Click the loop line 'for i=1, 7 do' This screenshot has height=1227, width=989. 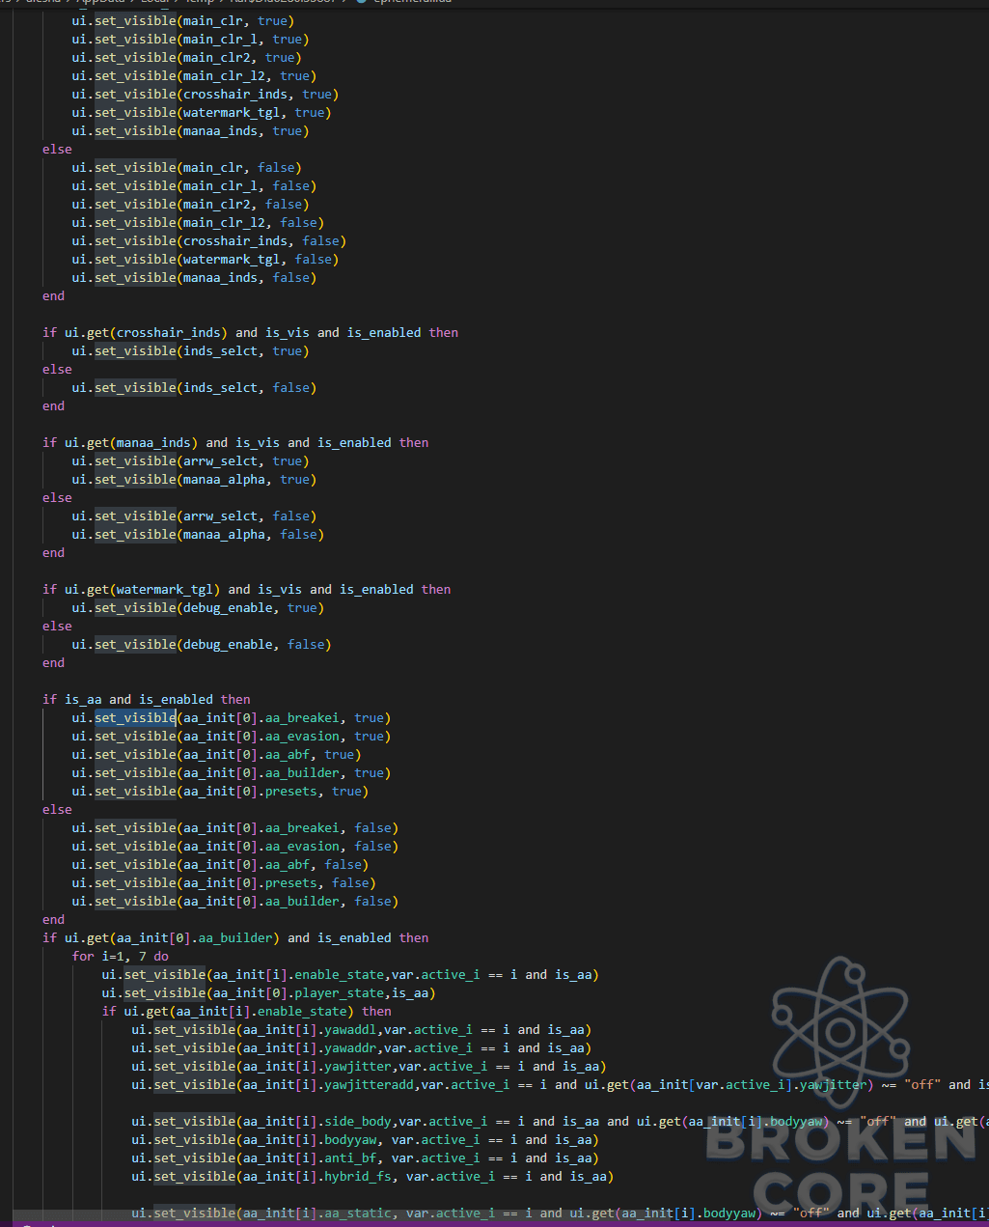121,957
